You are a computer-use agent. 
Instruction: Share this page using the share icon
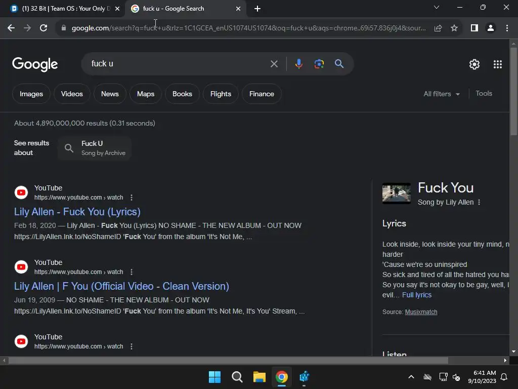coord(438,28)
